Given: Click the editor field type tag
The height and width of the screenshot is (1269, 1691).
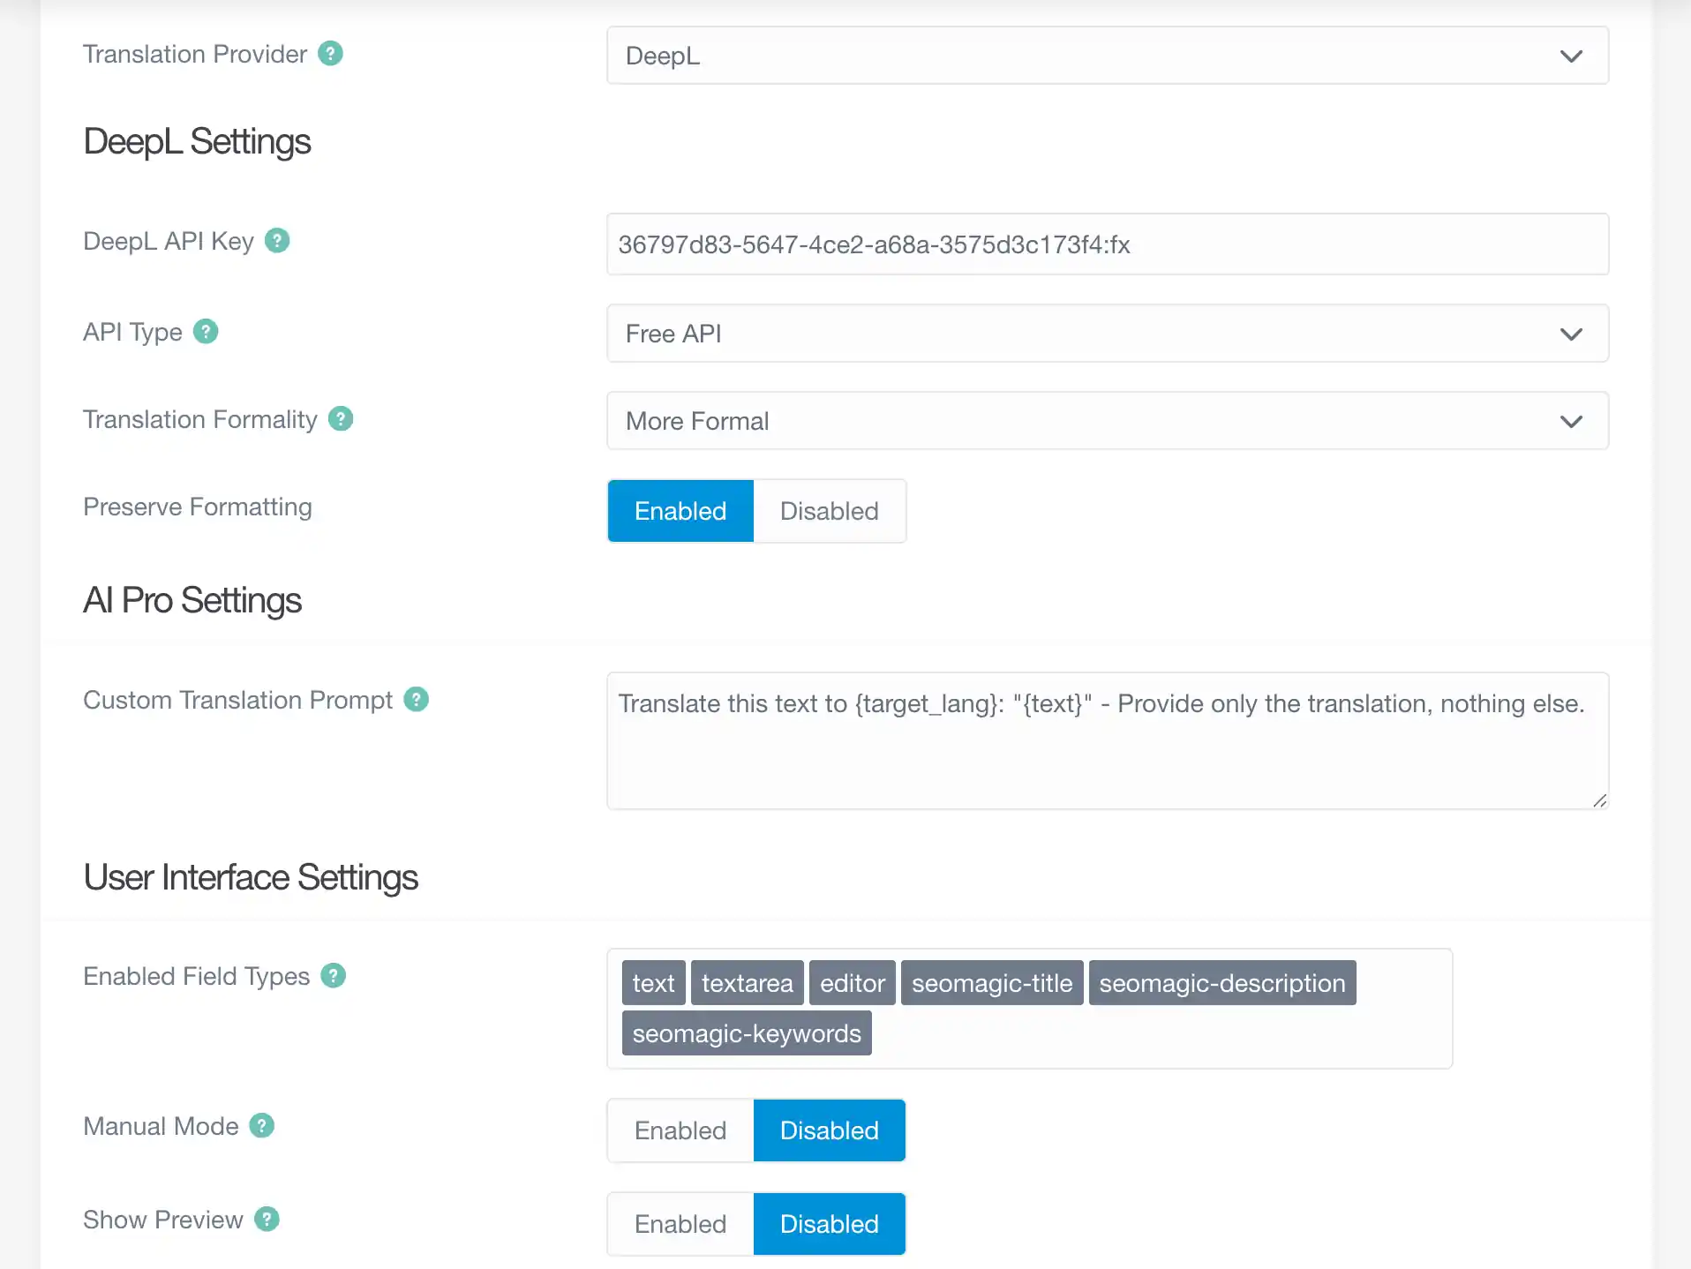Looking at the screenshot, I should click(x=852, y=983).
